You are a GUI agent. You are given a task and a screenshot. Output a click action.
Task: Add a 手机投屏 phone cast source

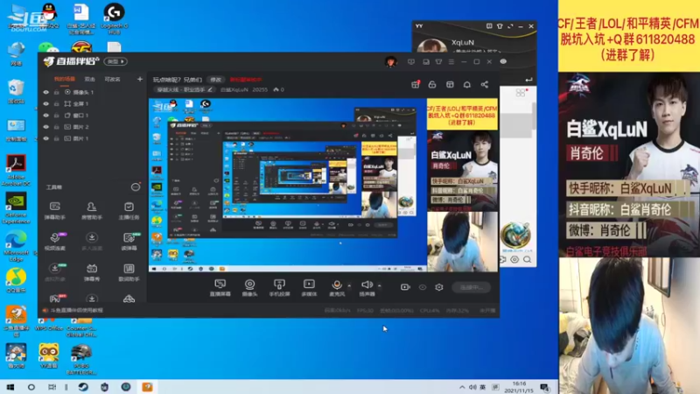(x=279, y=288)
